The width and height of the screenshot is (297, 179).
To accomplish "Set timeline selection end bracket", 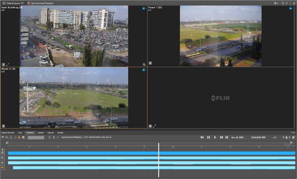I will pos(54,137).
